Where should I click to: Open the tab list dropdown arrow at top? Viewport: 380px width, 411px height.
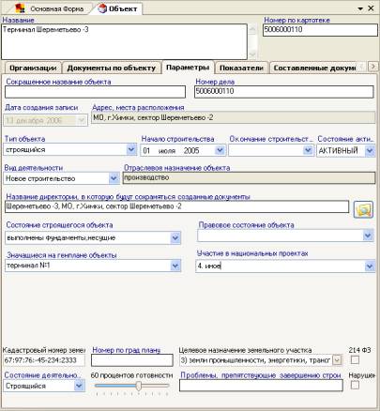pyautogui.click(x=360, y=8)
